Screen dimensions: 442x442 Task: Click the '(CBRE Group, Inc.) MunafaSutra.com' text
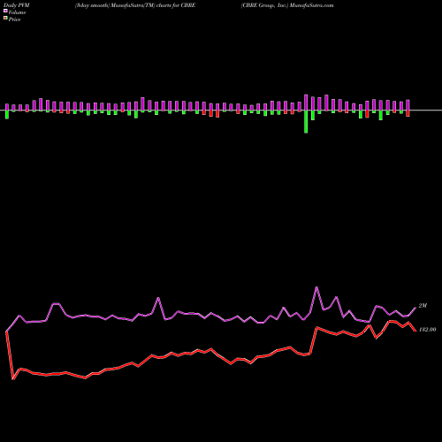(x=287, y=5)
